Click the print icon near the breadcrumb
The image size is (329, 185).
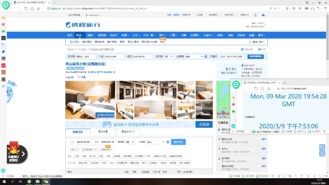(x=260, y=49)
